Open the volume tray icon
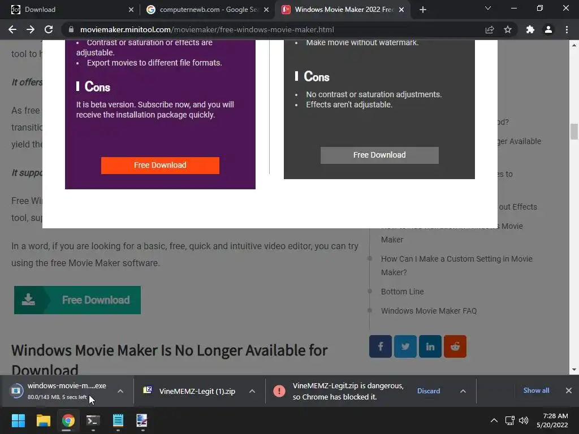 (x=524, y=420)
